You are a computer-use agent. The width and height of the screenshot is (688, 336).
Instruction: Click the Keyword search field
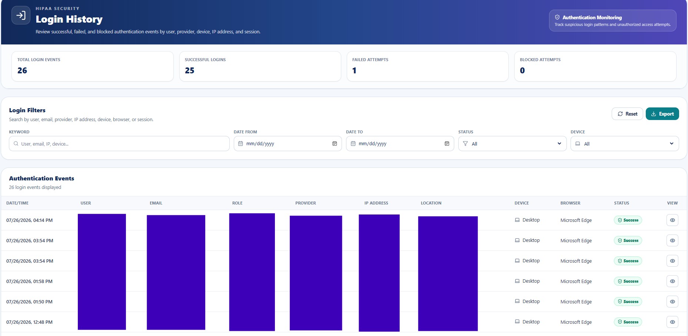[x=119, y=144]
